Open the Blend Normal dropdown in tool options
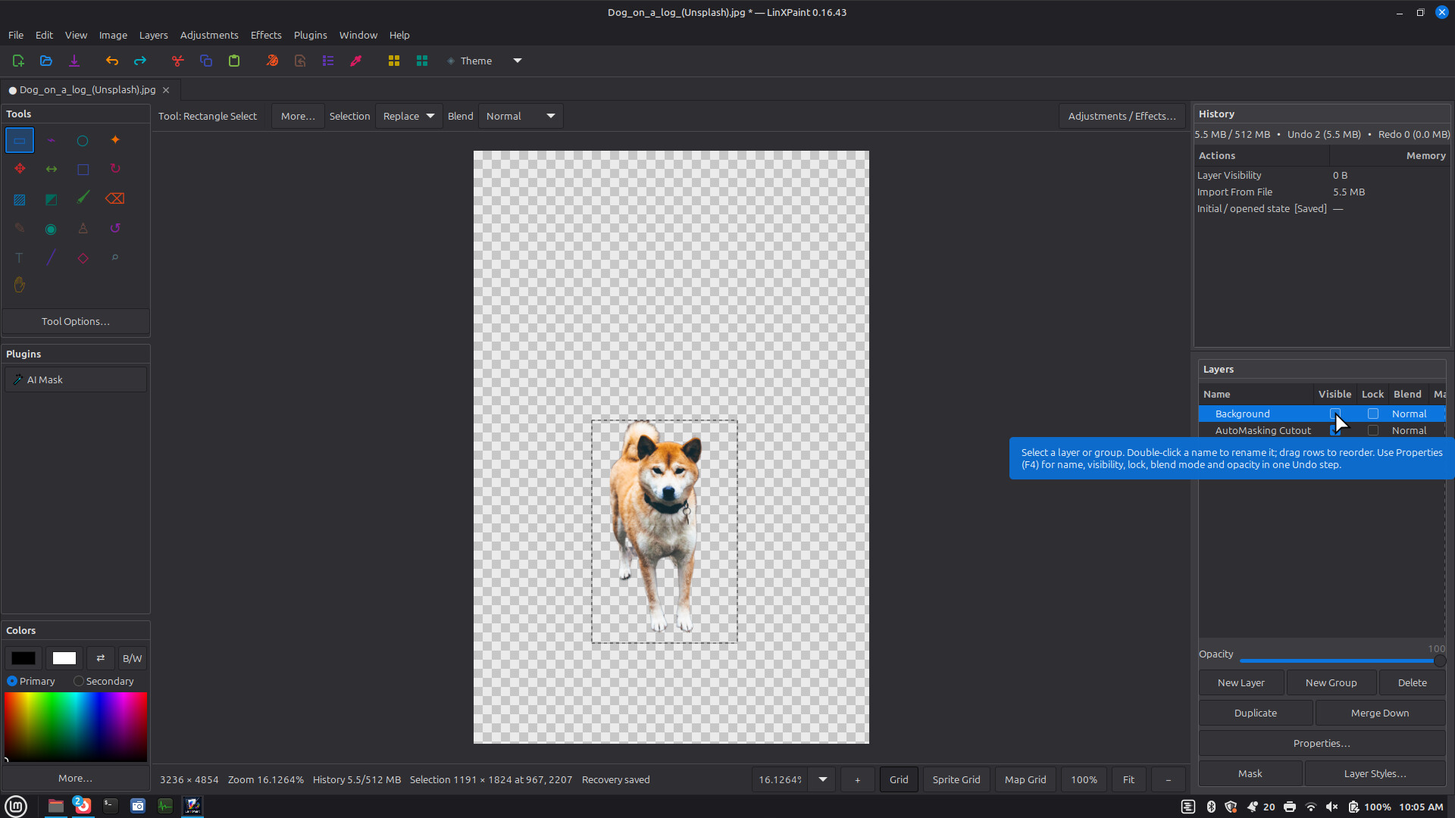Image resolution: width=1455 pixels, height=818 pixels. [521, 116]
